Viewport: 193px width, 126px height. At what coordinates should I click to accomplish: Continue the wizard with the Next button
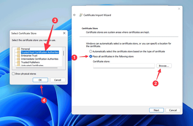[156, 110]
